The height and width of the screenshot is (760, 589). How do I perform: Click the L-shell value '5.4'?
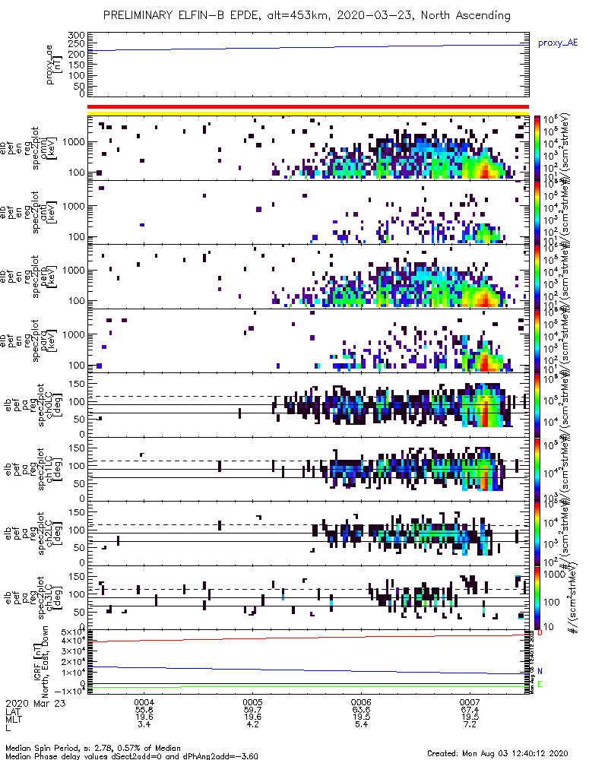pyautogui.click(x=361, y=724)
